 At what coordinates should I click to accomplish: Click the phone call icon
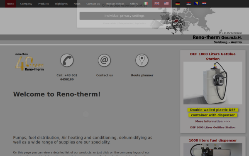pos(67,60)
